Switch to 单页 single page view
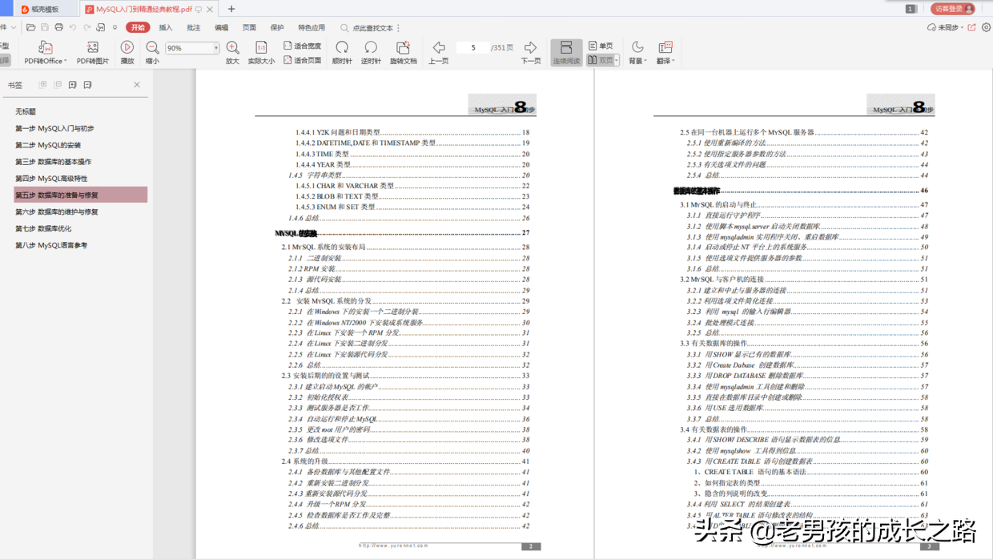993x560 pixels. 601,46
